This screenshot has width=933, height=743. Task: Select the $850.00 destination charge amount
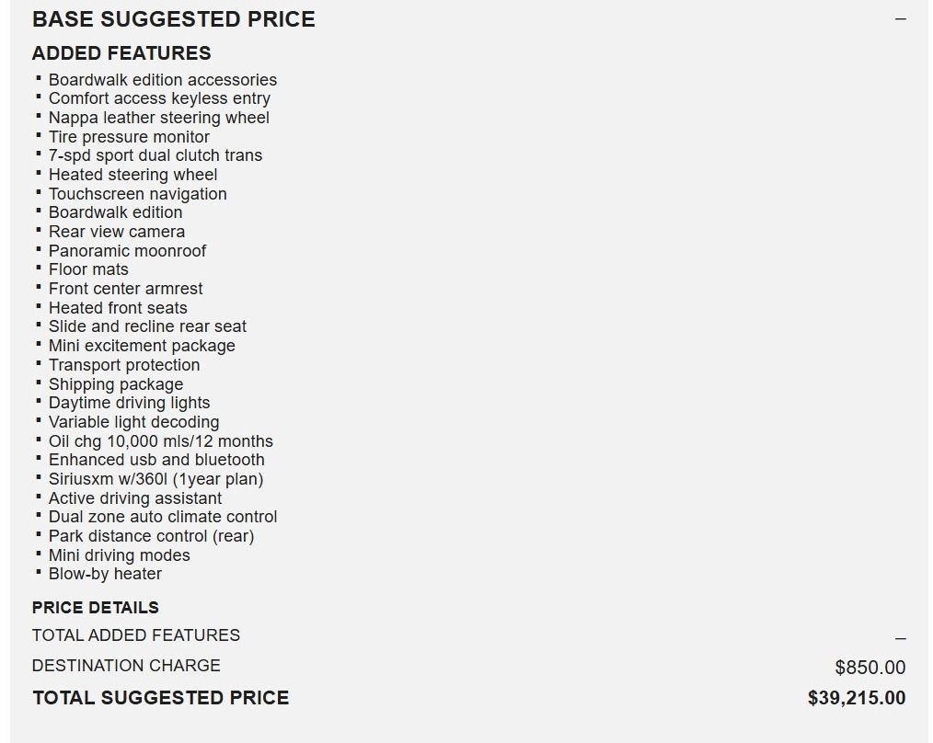pos(870,668)
